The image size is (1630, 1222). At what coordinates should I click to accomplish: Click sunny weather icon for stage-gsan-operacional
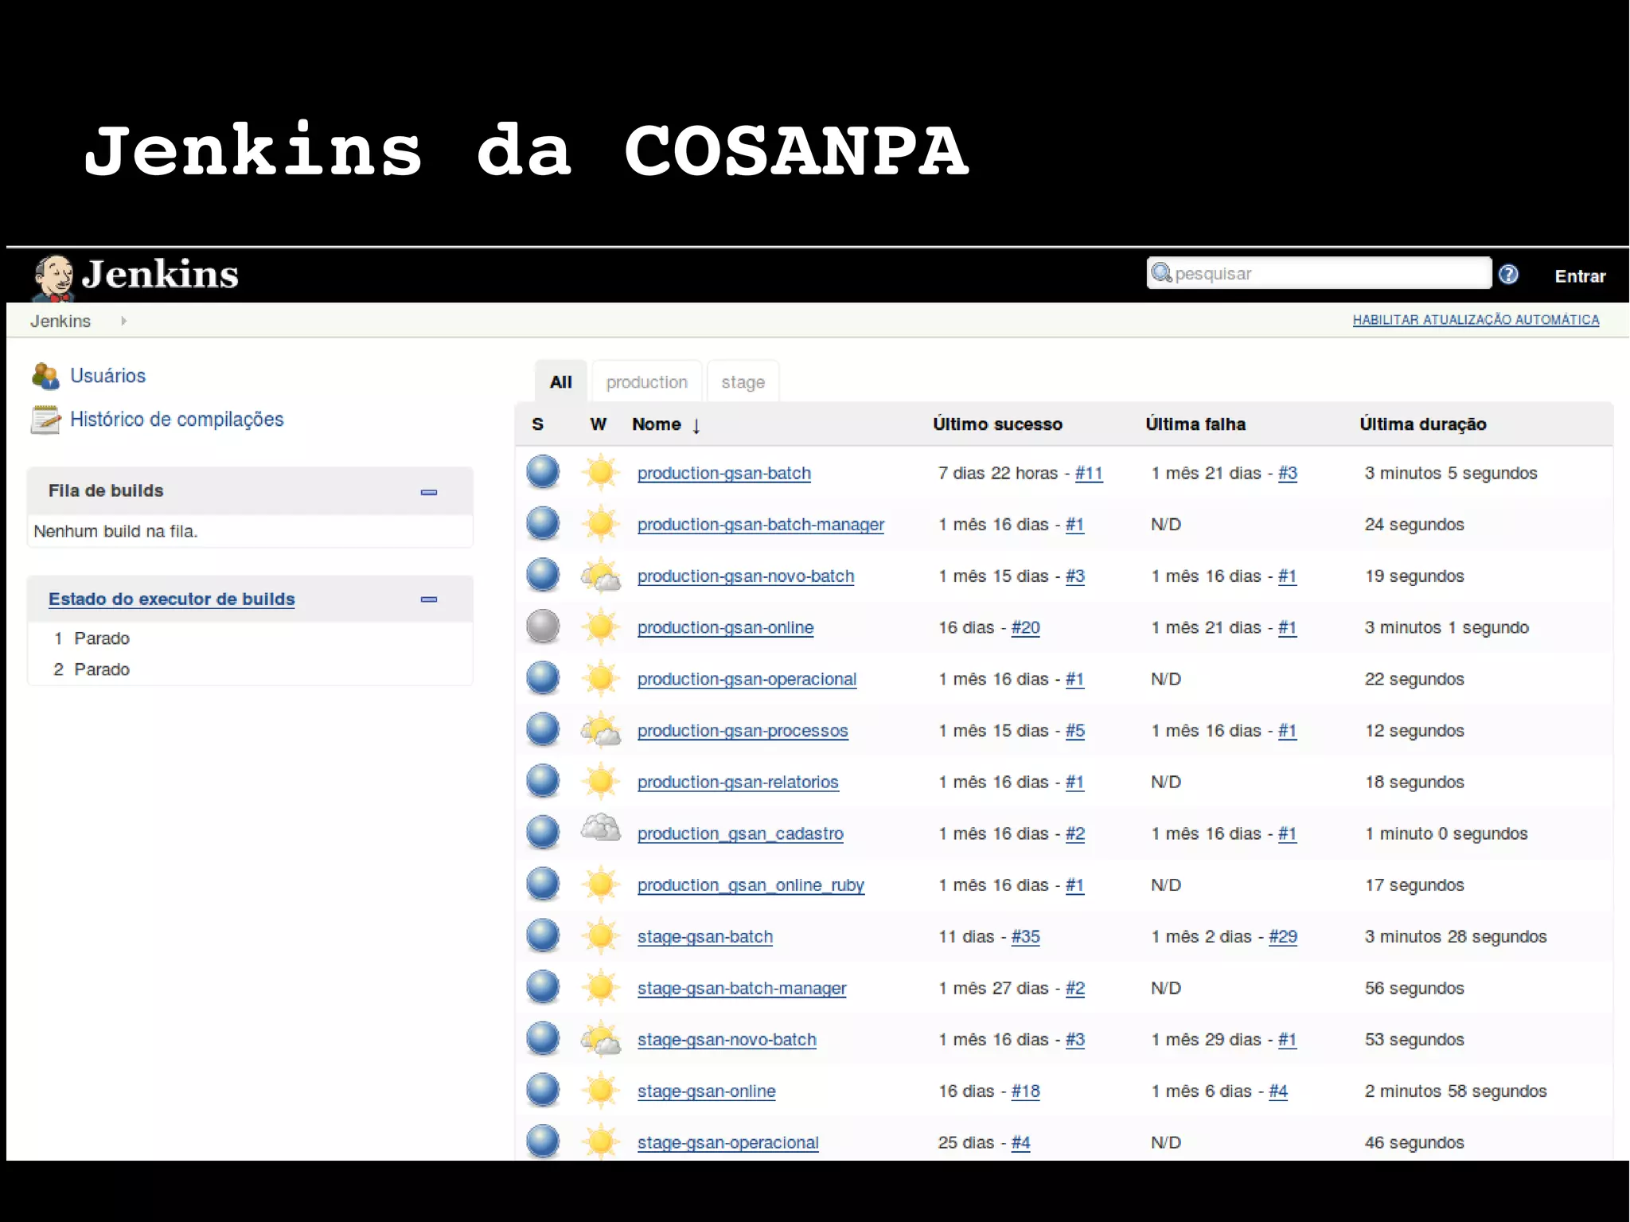[x=601, y=1142]
